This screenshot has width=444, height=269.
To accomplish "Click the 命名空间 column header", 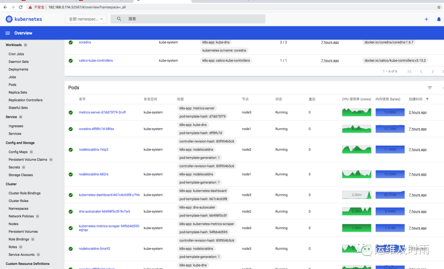I will coord(150,99).
